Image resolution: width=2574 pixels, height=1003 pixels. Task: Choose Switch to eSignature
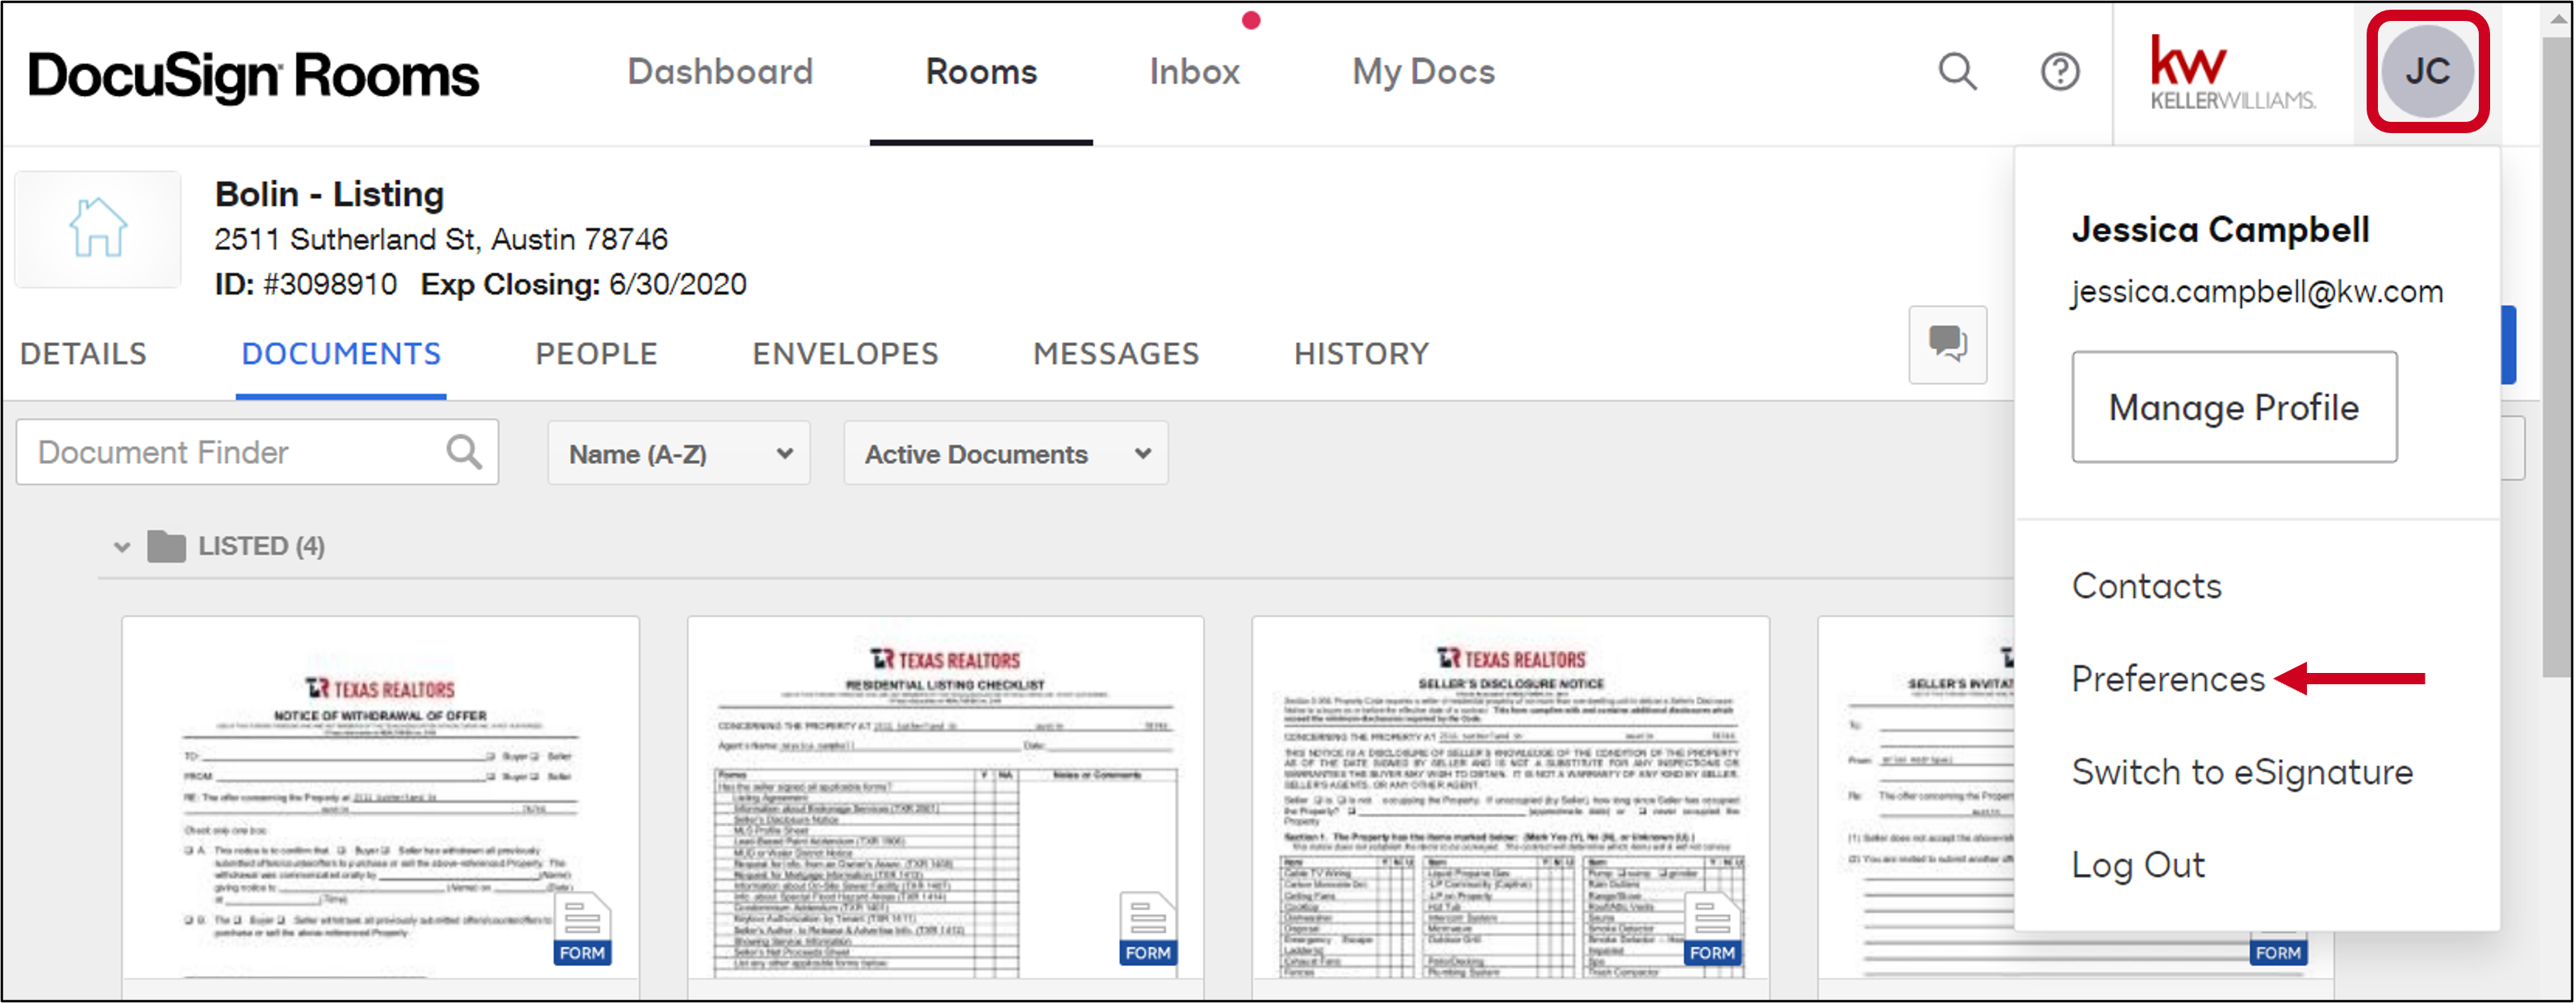pos(2242,772)
